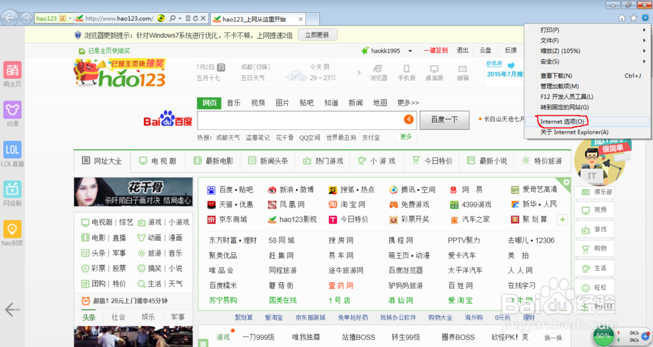Image resolution: width=653 pixels, height=347 pixels.
Task: Click the 立即更新 button
Action: [317, 35]
